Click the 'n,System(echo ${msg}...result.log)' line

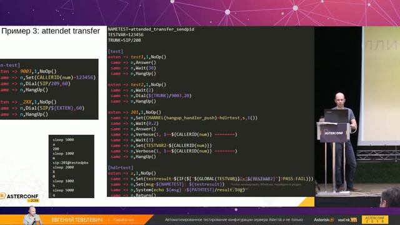click(177, 190)
